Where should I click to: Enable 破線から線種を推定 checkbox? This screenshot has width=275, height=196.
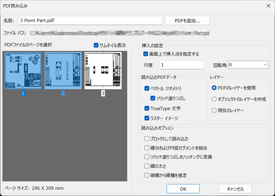tap(147, 175)
